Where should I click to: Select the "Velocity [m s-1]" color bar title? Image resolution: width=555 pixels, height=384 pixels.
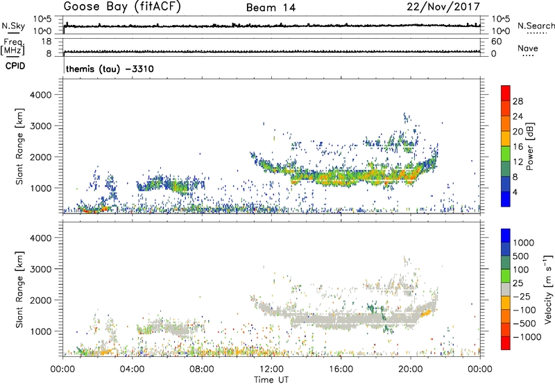[x=548, y=289]
